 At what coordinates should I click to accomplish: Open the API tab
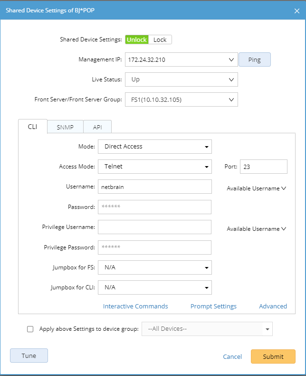97,127
